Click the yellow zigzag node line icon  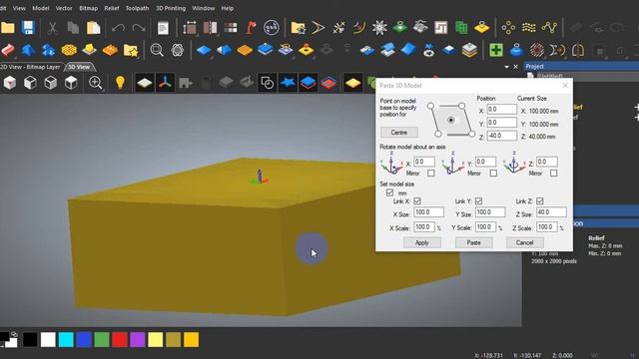pos(549,28)
